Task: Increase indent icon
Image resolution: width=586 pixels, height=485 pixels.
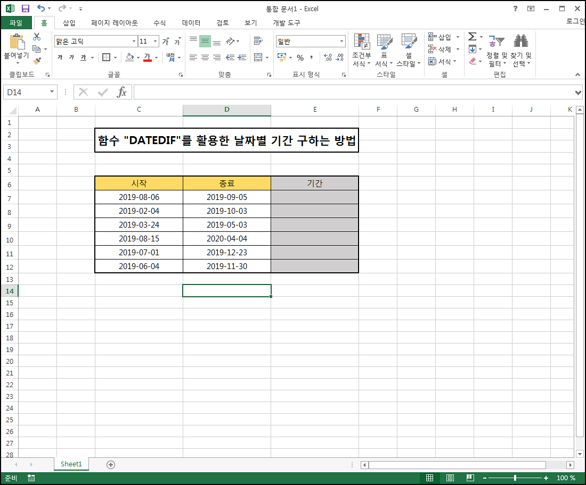Action: pos(242,57)
